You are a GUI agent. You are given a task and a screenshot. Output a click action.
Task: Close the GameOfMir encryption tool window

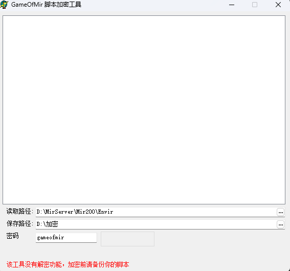pos(278,5)
